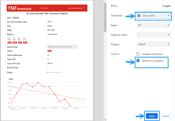Viewport: 175px width, 121px height.
Task: Click the scrollbar up arrow at top
Action: click(x=105, y=2)
